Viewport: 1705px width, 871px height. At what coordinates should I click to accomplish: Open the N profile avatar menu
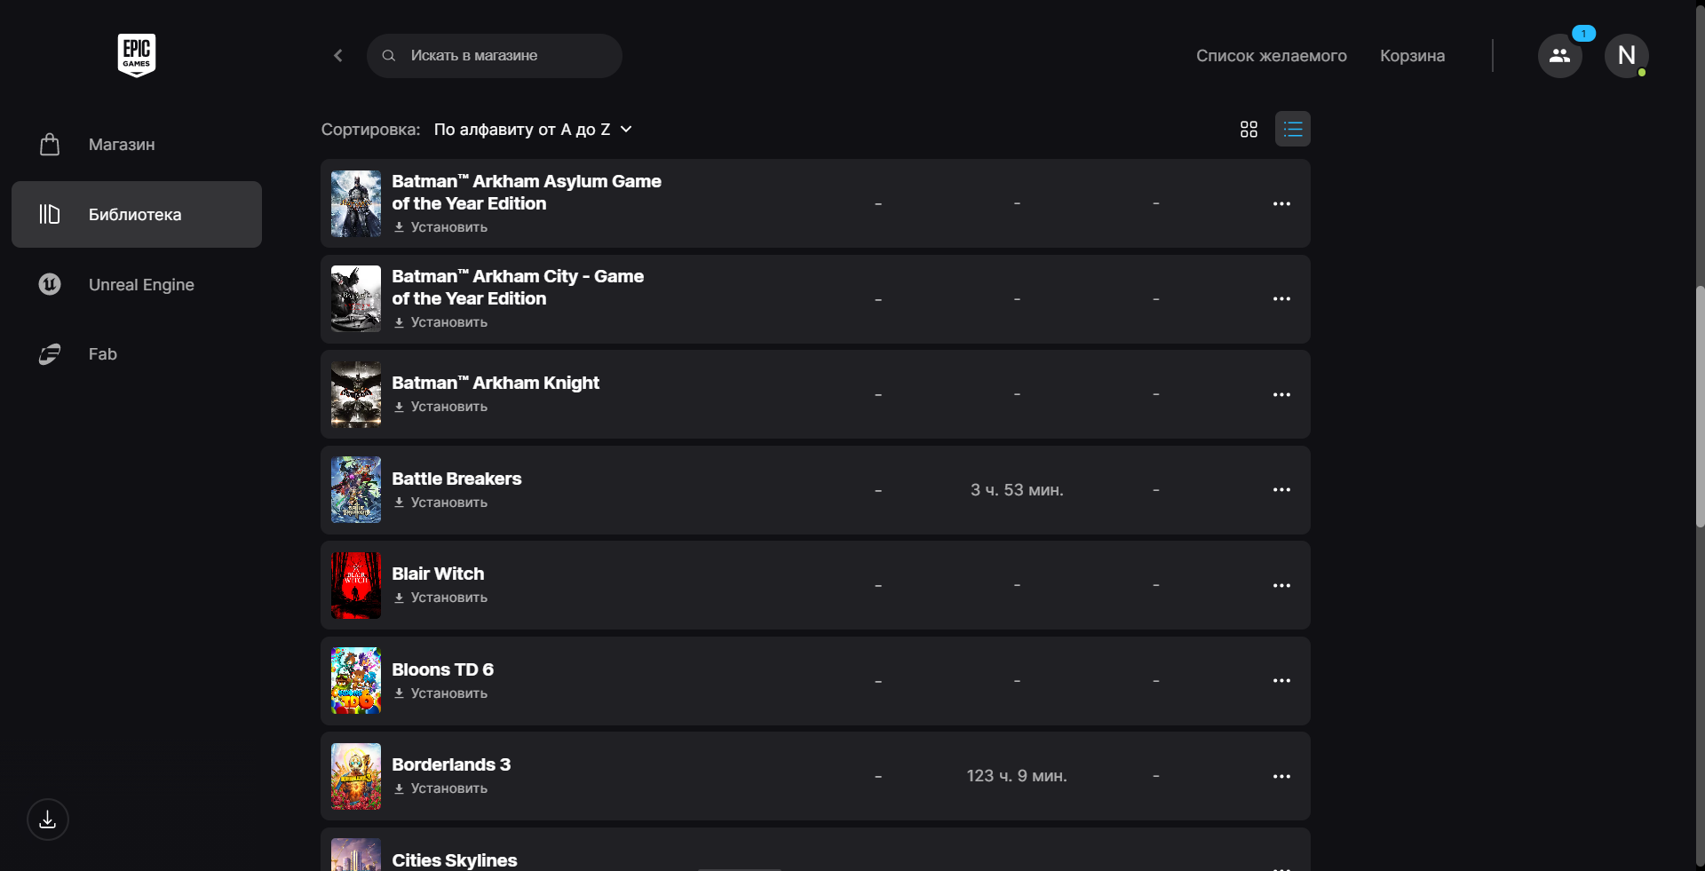coord(1626,56)
